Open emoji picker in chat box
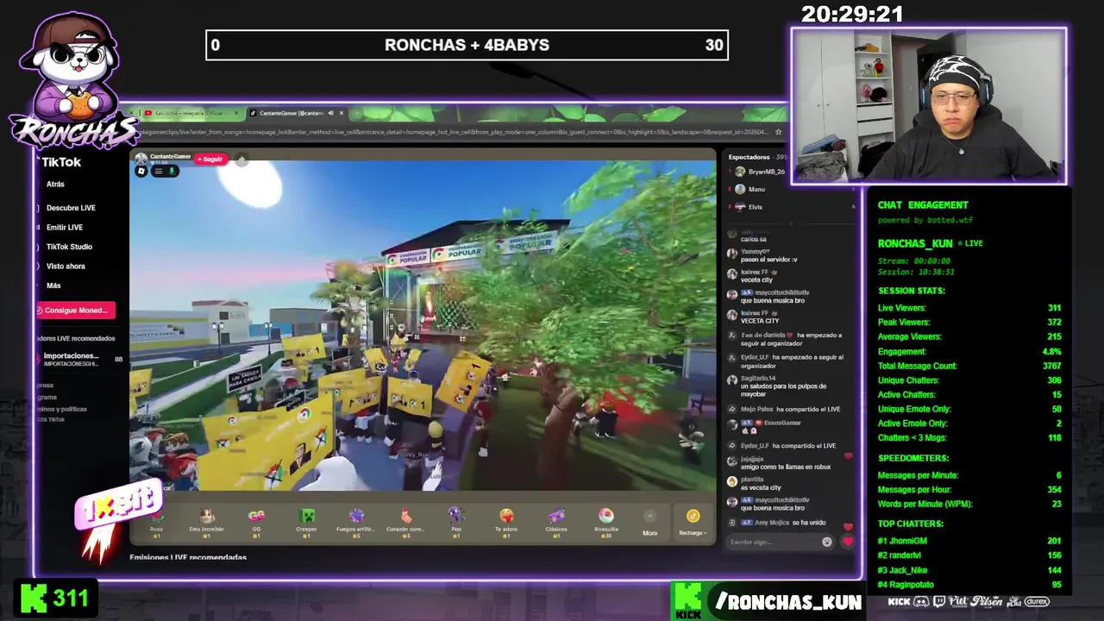The height and width of the screenshot is (621, 1104). click(827, 542)
